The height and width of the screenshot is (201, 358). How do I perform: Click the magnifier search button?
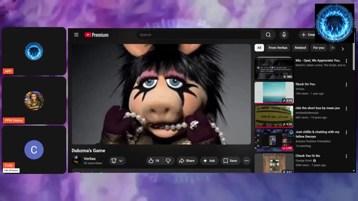268,35
